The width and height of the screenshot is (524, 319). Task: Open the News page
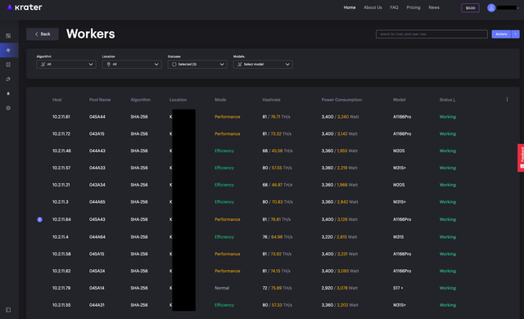pyautogui.click(x=434, y=7)
